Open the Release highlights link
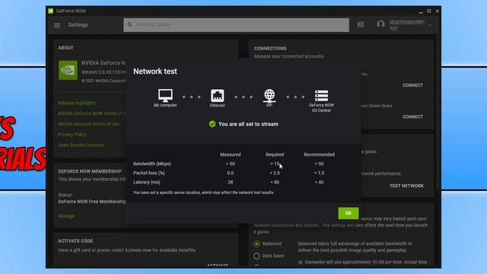Image resolution: width=487 pixels, height=274 pixels. 77,103
